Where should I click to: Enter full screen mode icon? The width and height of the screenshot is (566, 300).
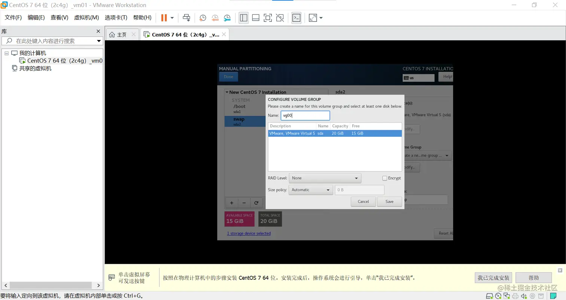pos(268,18)
